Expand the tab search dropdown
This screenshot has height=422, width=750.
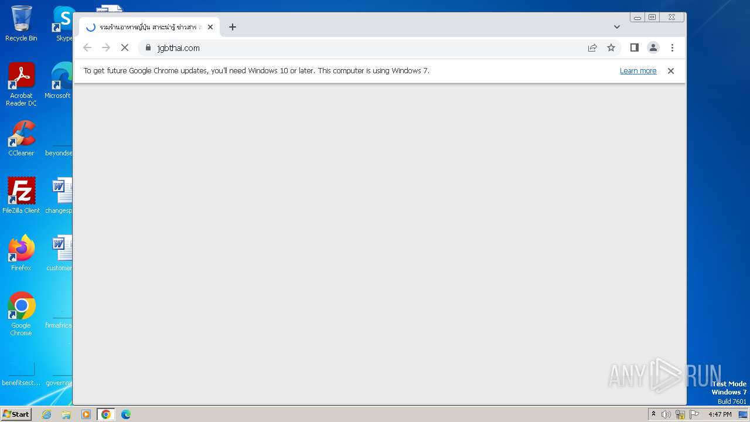coord(616,27)
